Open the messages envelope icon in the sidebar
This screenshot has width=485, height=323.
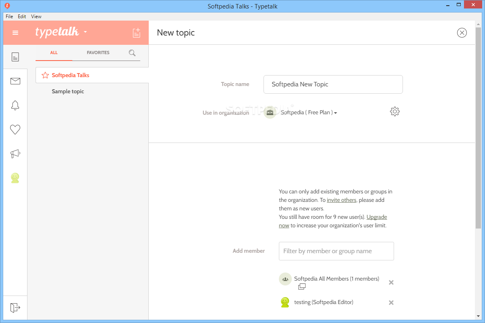15,81
